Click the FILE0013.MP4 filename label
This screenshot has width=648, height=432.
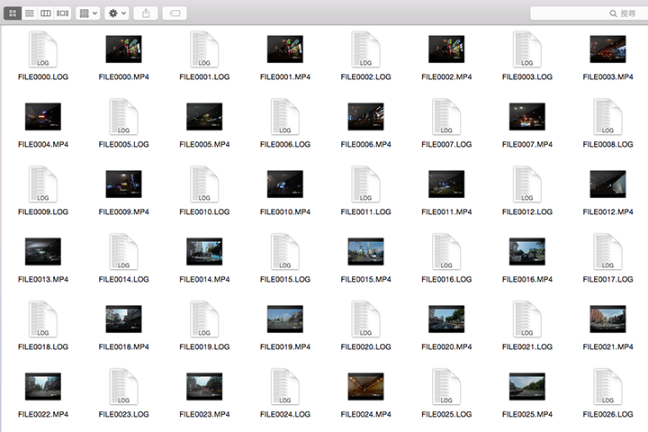(x=43, y=280)
